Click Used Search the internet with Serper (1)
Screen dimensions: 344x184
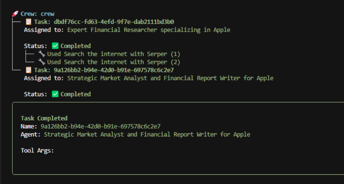pyautogui.click(x=113, y=54)
